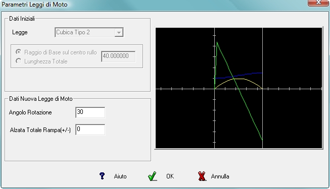The image size is (330, 189).
Task: Click the red X Annulla icon
Action: click(202, 176)
